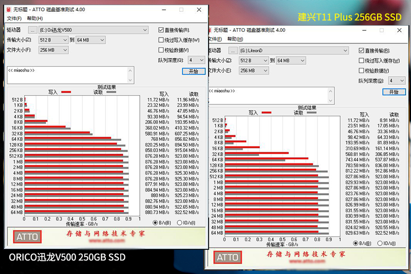Check 校验数据(V) in left V500 window

[161, 50]
